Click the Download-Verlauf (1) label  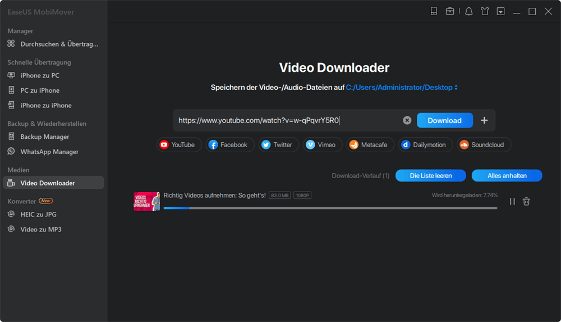tap(360, 176)
